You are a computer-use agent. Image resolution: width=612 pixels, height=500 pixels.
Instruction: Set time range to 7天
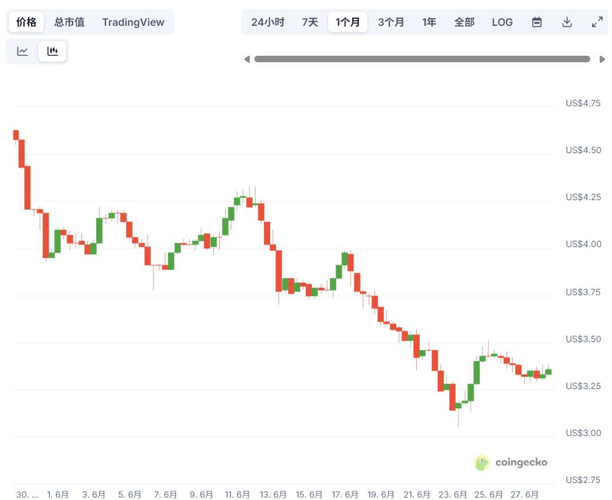click(310, 22)
